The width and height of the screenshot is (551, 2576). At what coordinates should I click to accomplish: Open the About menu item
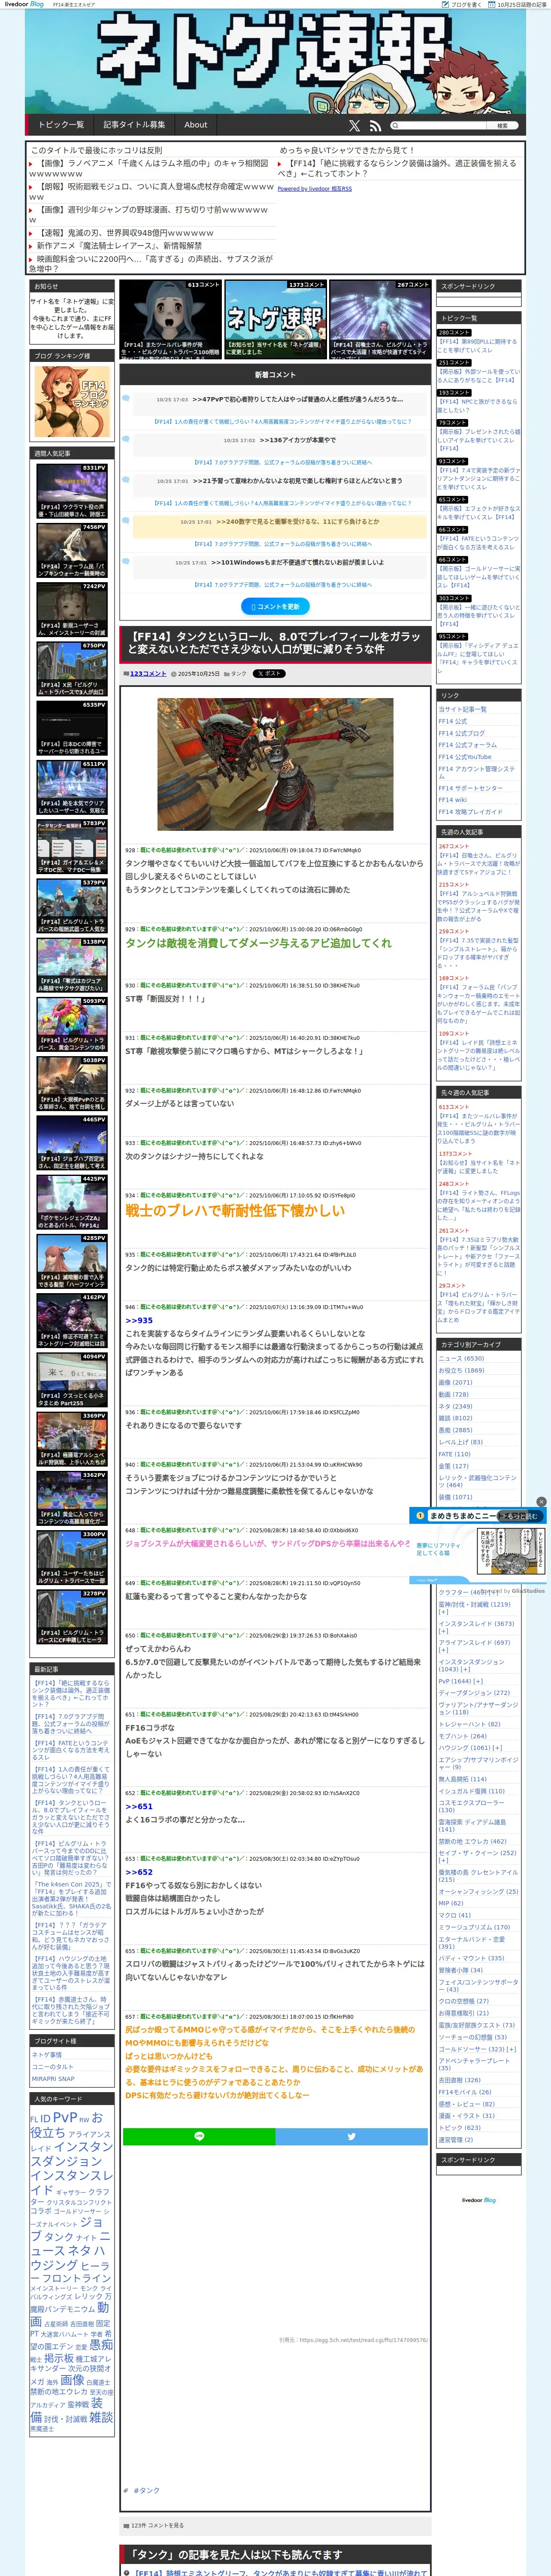196,125
